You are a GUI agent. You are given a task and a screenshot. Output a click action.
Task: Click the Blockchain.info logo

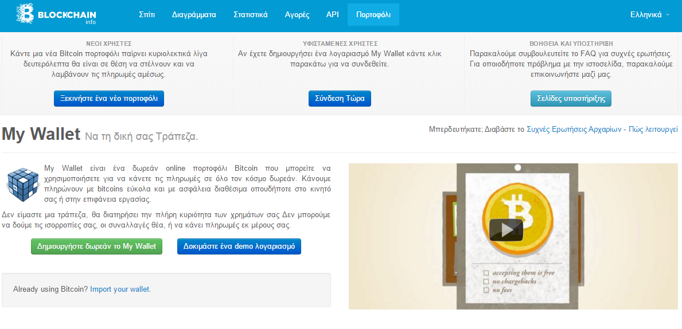pyautogui.click(x=56, y=14)
